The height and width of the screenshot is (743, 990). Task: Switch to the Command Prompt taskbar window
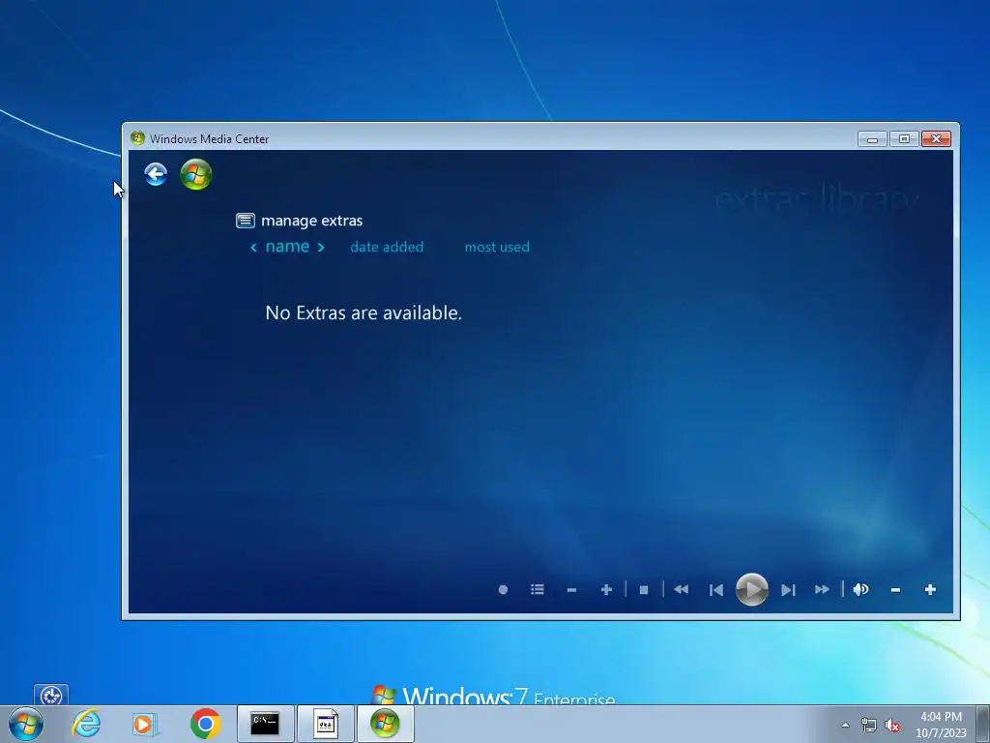tap(265, 724)
